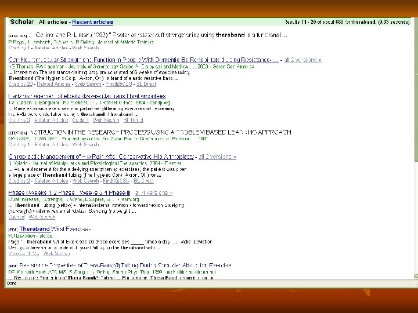Open Early management of elderly dysvascular amputees article

(x=87, y=96)
